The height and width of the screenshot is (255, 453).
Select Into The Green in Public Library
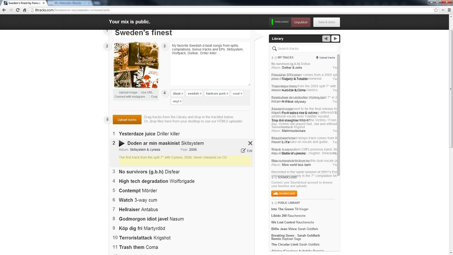coord(290,209)
